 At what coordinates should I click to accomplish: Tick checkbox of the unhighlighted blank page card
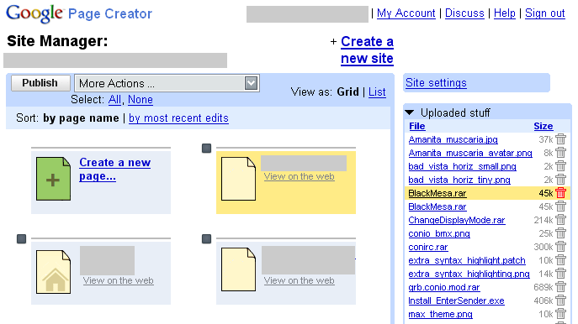click(x=206, y=239)
